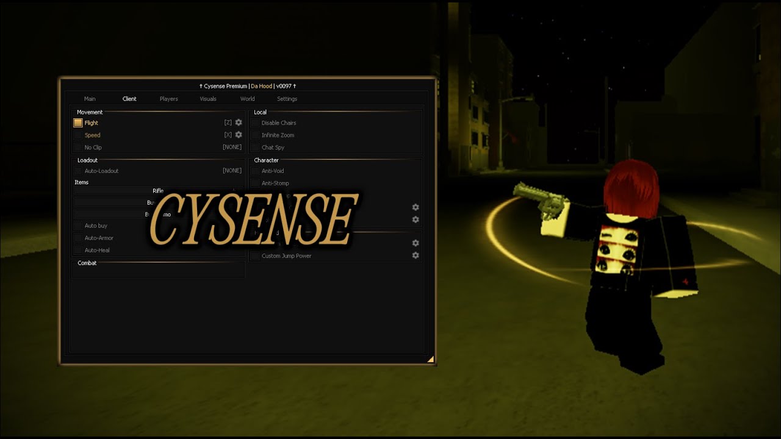Set the No Clip [NONE] keybind
This screenshot has width=781, height=439.
pos(232,147)
